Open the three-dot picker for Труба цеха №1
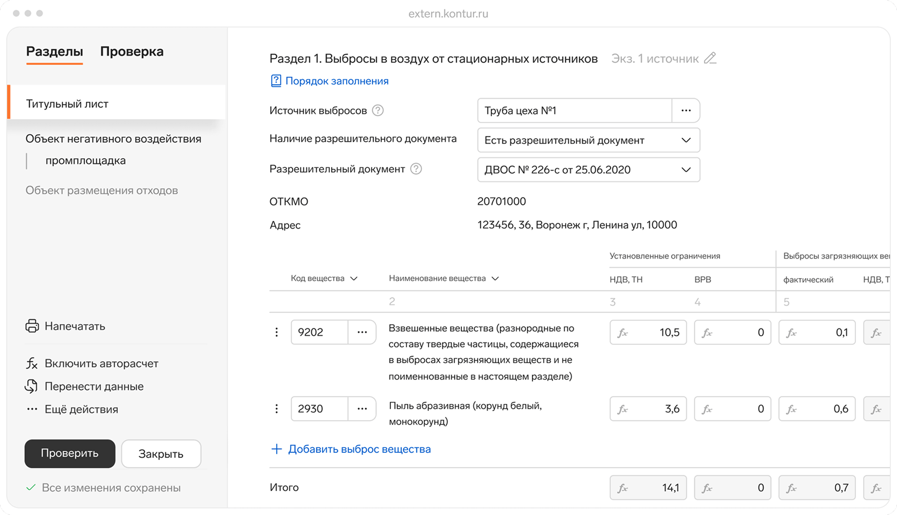The image size is (897, 515). pyautogui.click(x=686, y=111)
